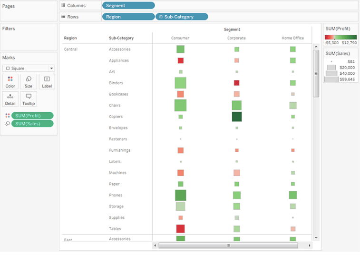
Task: Click the color icon beside SUM(Profit) pill
Action: coord(7,116)
